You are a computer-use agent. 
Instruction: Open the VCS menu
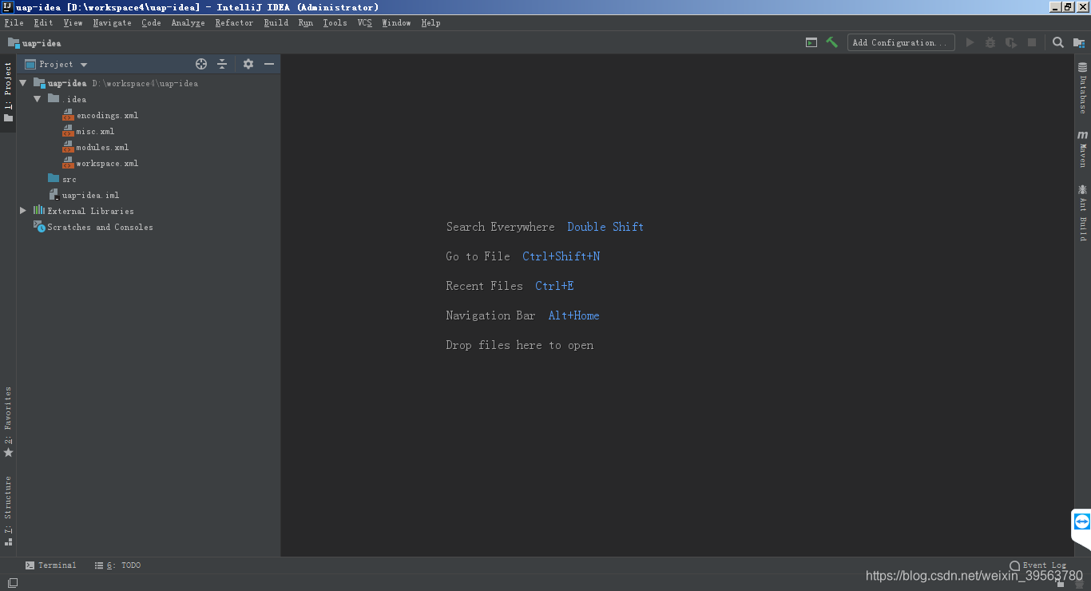coord(364,22)
